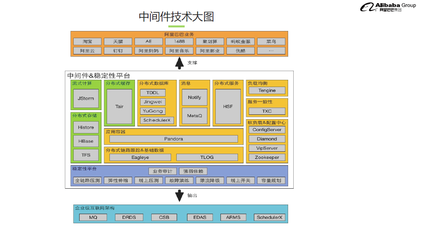Select the HBase storage box
The image size is (423, 230).
click(x=86, y=141)
